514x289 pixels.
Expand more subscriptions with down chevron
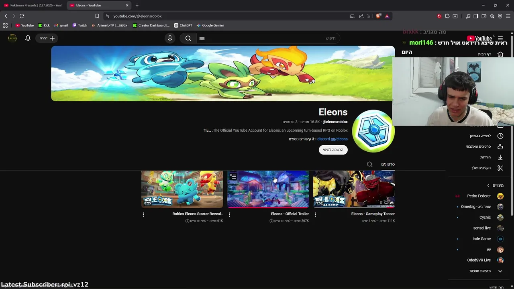[x=500, y=271]
